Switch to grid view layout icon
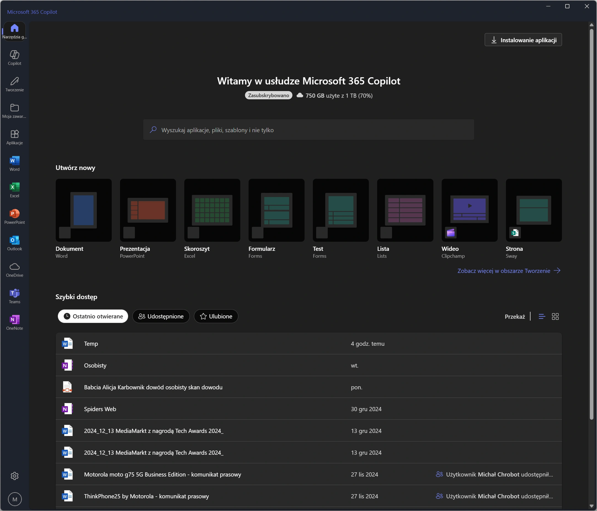597x511 pixels. [x=555, y=316]
